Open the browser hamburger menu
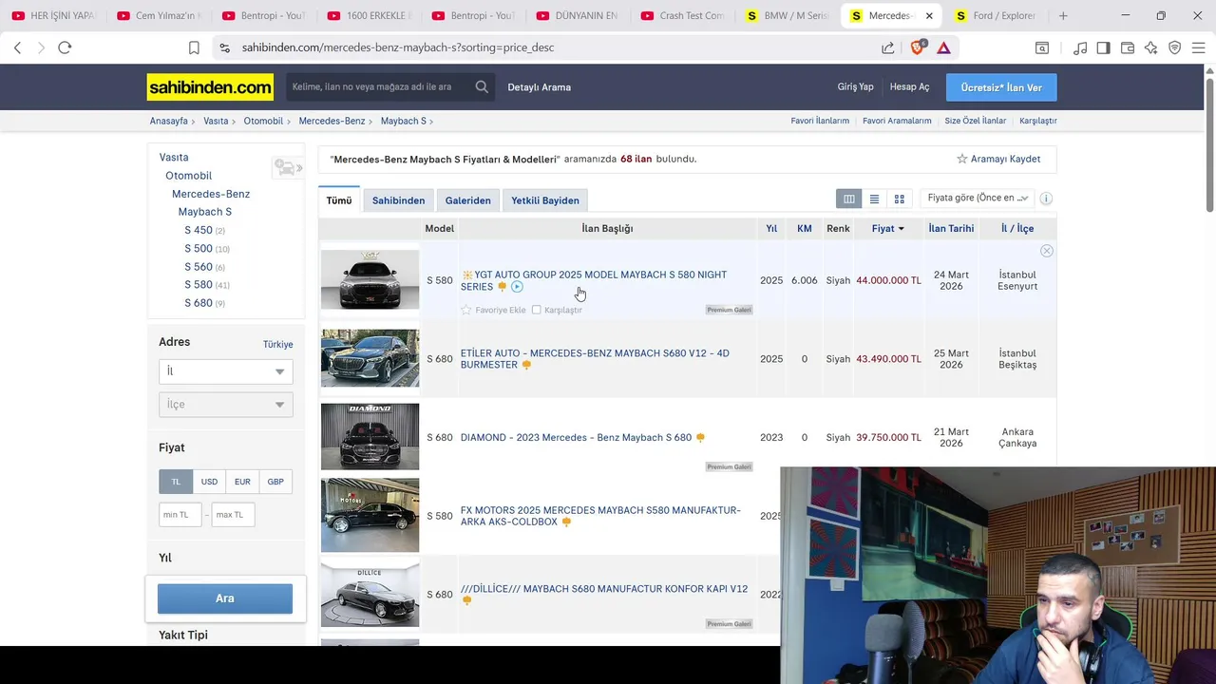This screenshot has width=1216, height=684. click(1199, 47)
